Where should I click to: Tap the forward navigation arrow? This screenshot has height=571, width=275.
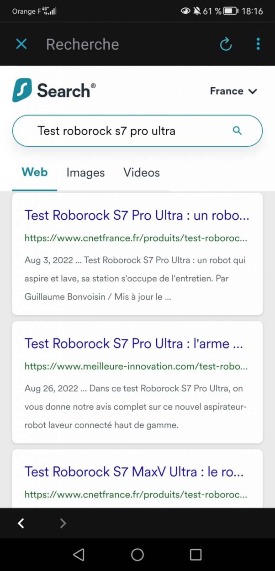coord(63,523)
